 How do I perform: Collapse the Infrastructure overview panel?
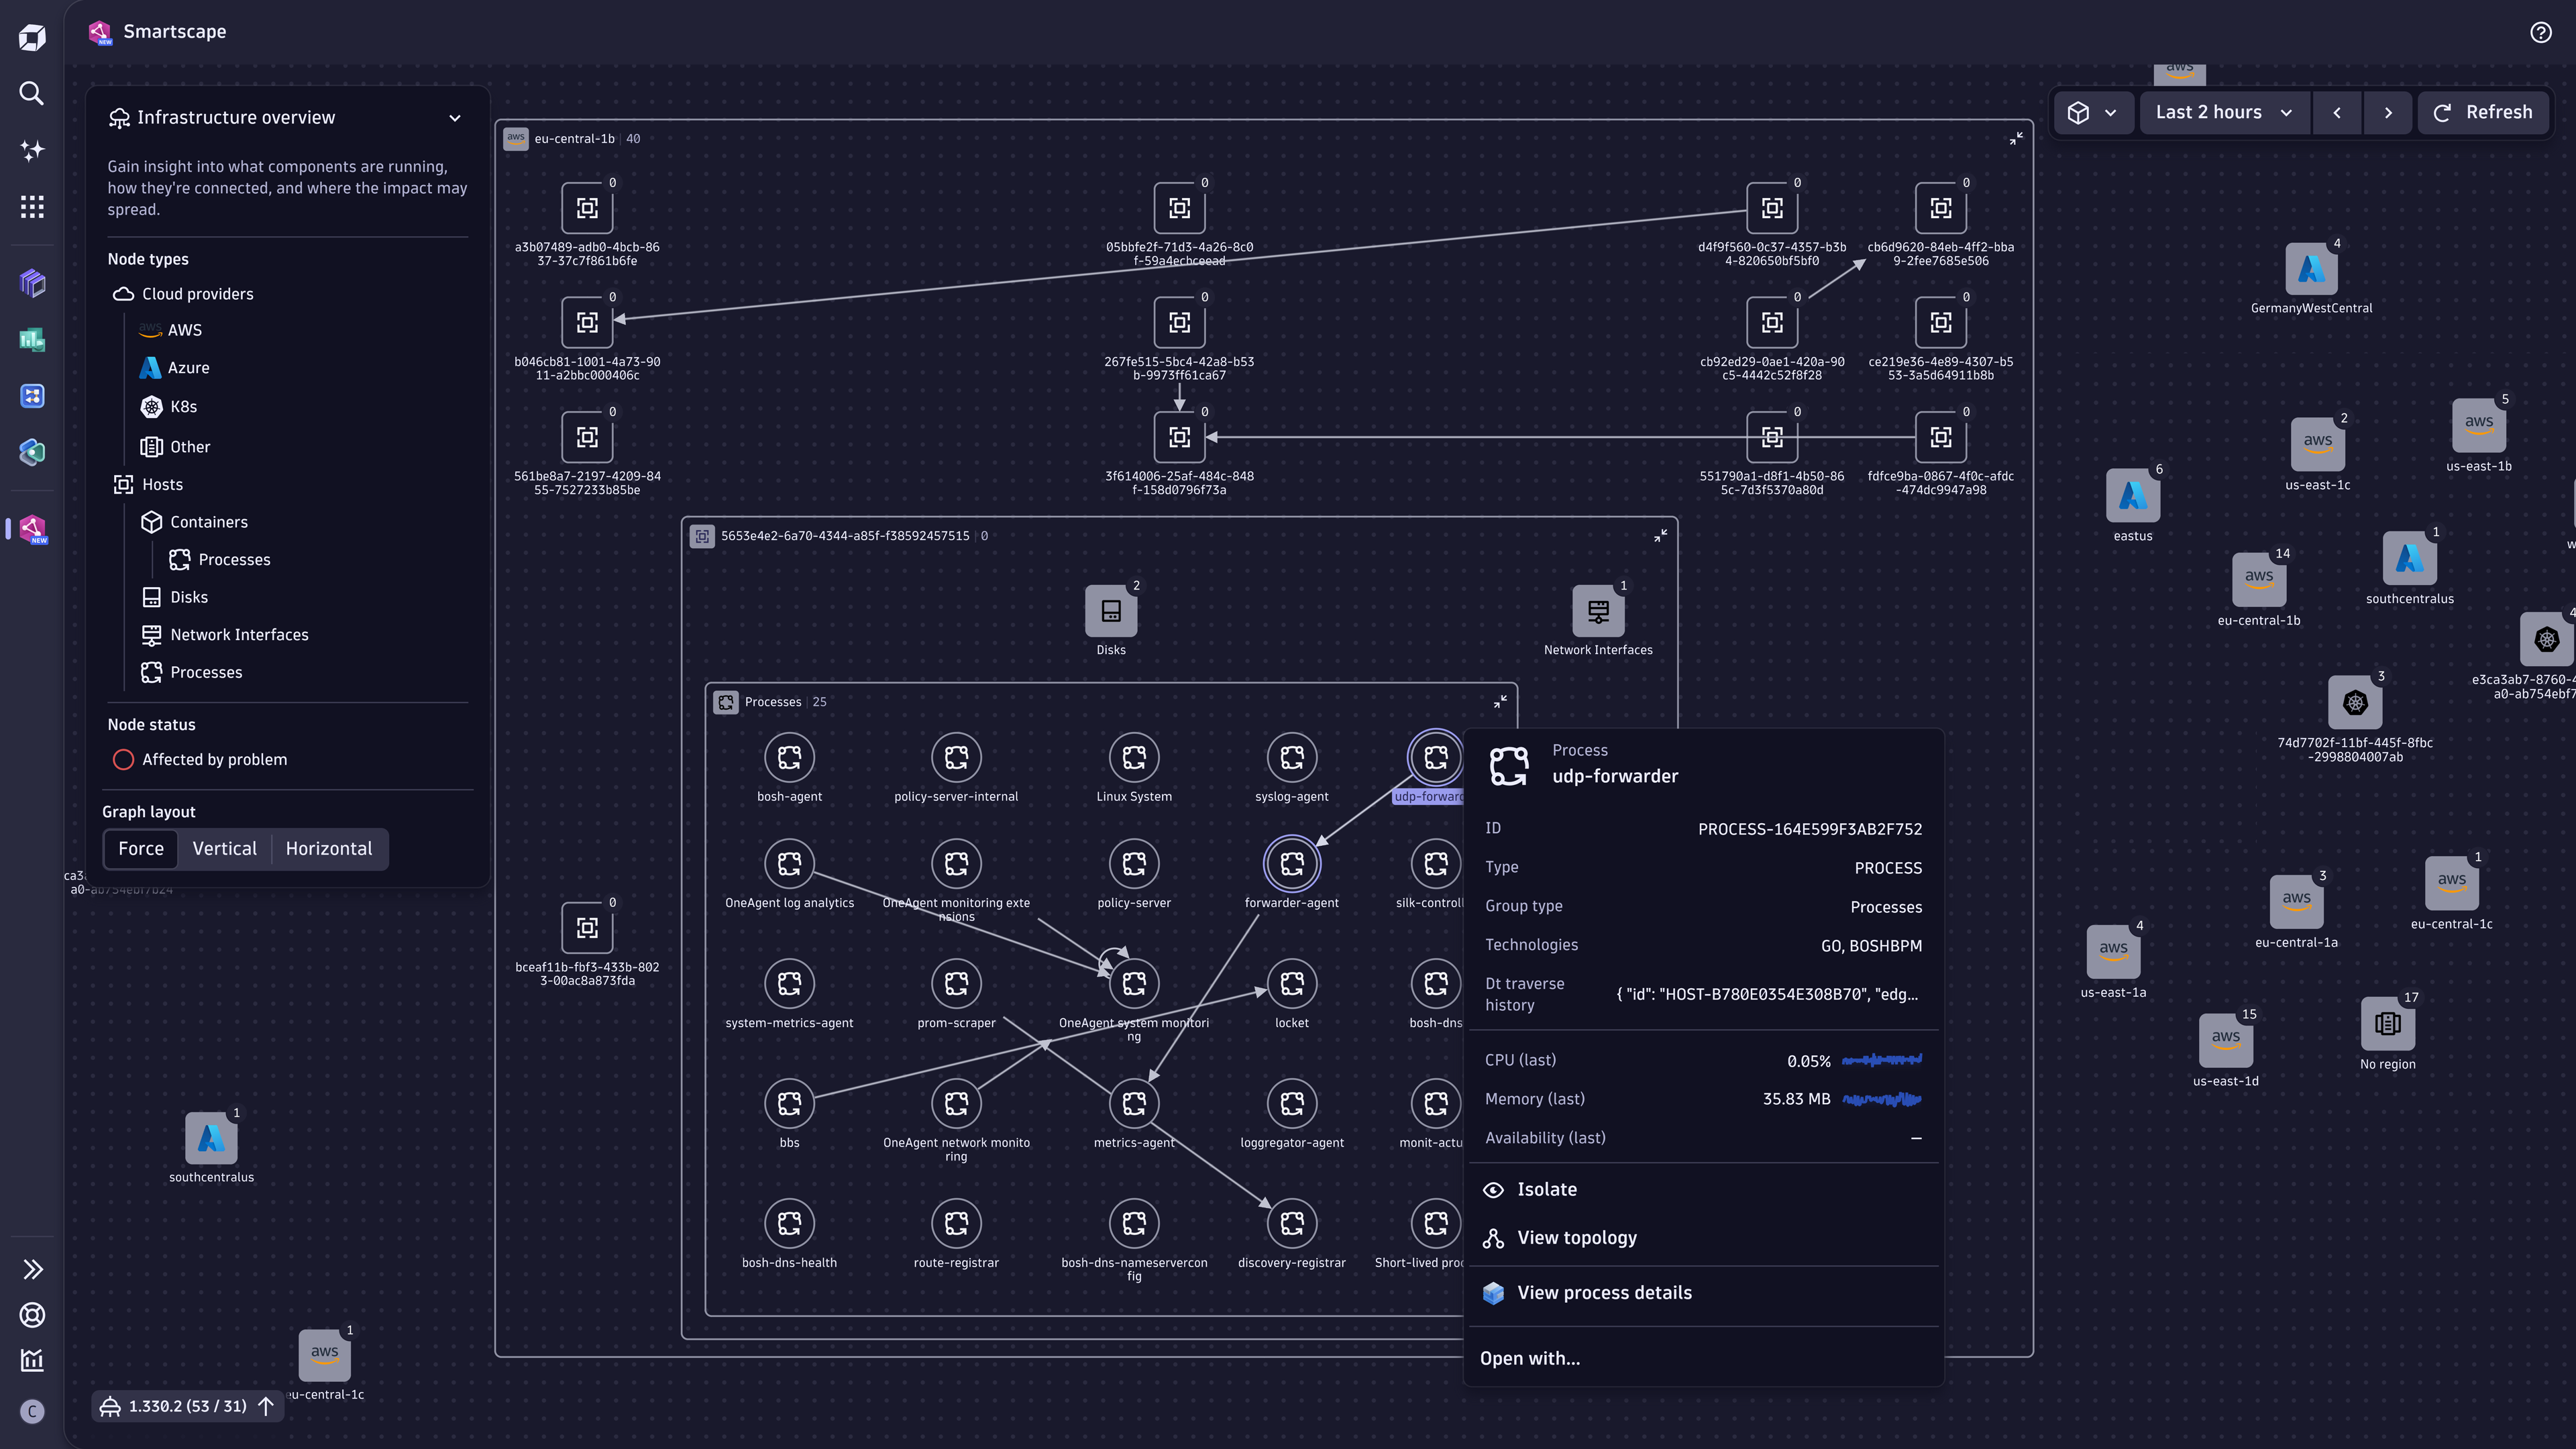(x=455, y=118)
